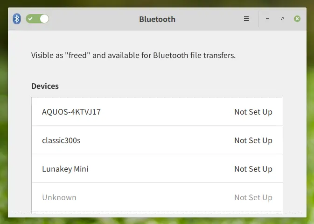The width and height of the screenshot is (314, 224).
Task: Turn off the Bluetooth switch
Action: click(37, 19)
